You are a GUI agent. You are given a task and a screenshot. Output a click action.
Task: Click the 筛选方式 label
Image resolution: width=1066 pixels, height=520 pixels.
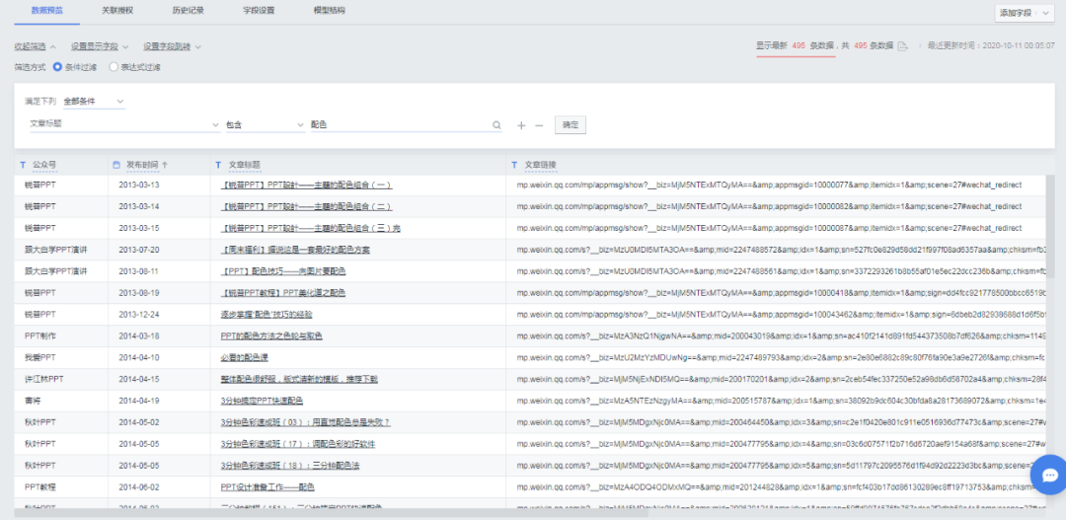(30, 67)
